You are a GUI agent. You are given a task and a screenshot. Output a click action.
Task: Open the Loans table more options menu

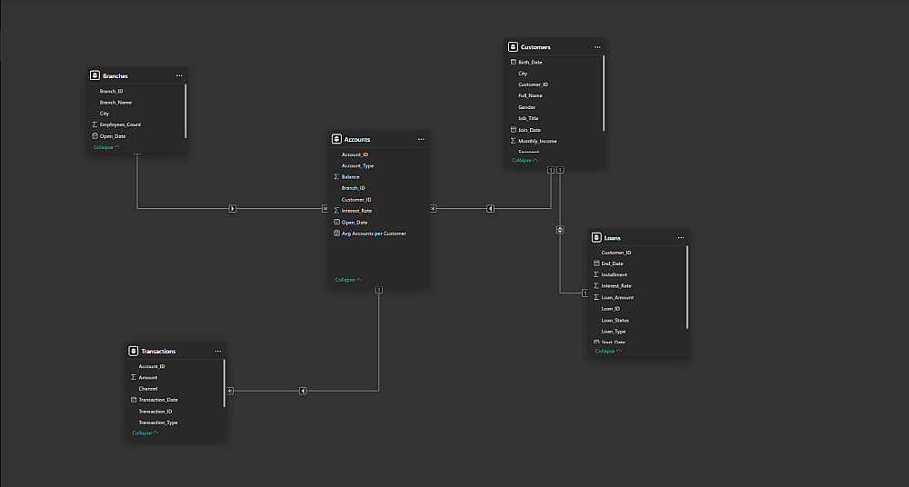pyautogui.click(x=681, y=238)
